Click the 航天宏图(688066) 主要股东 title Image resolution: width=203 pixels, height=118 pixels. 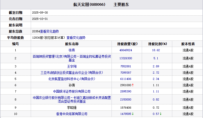point(101,5)
